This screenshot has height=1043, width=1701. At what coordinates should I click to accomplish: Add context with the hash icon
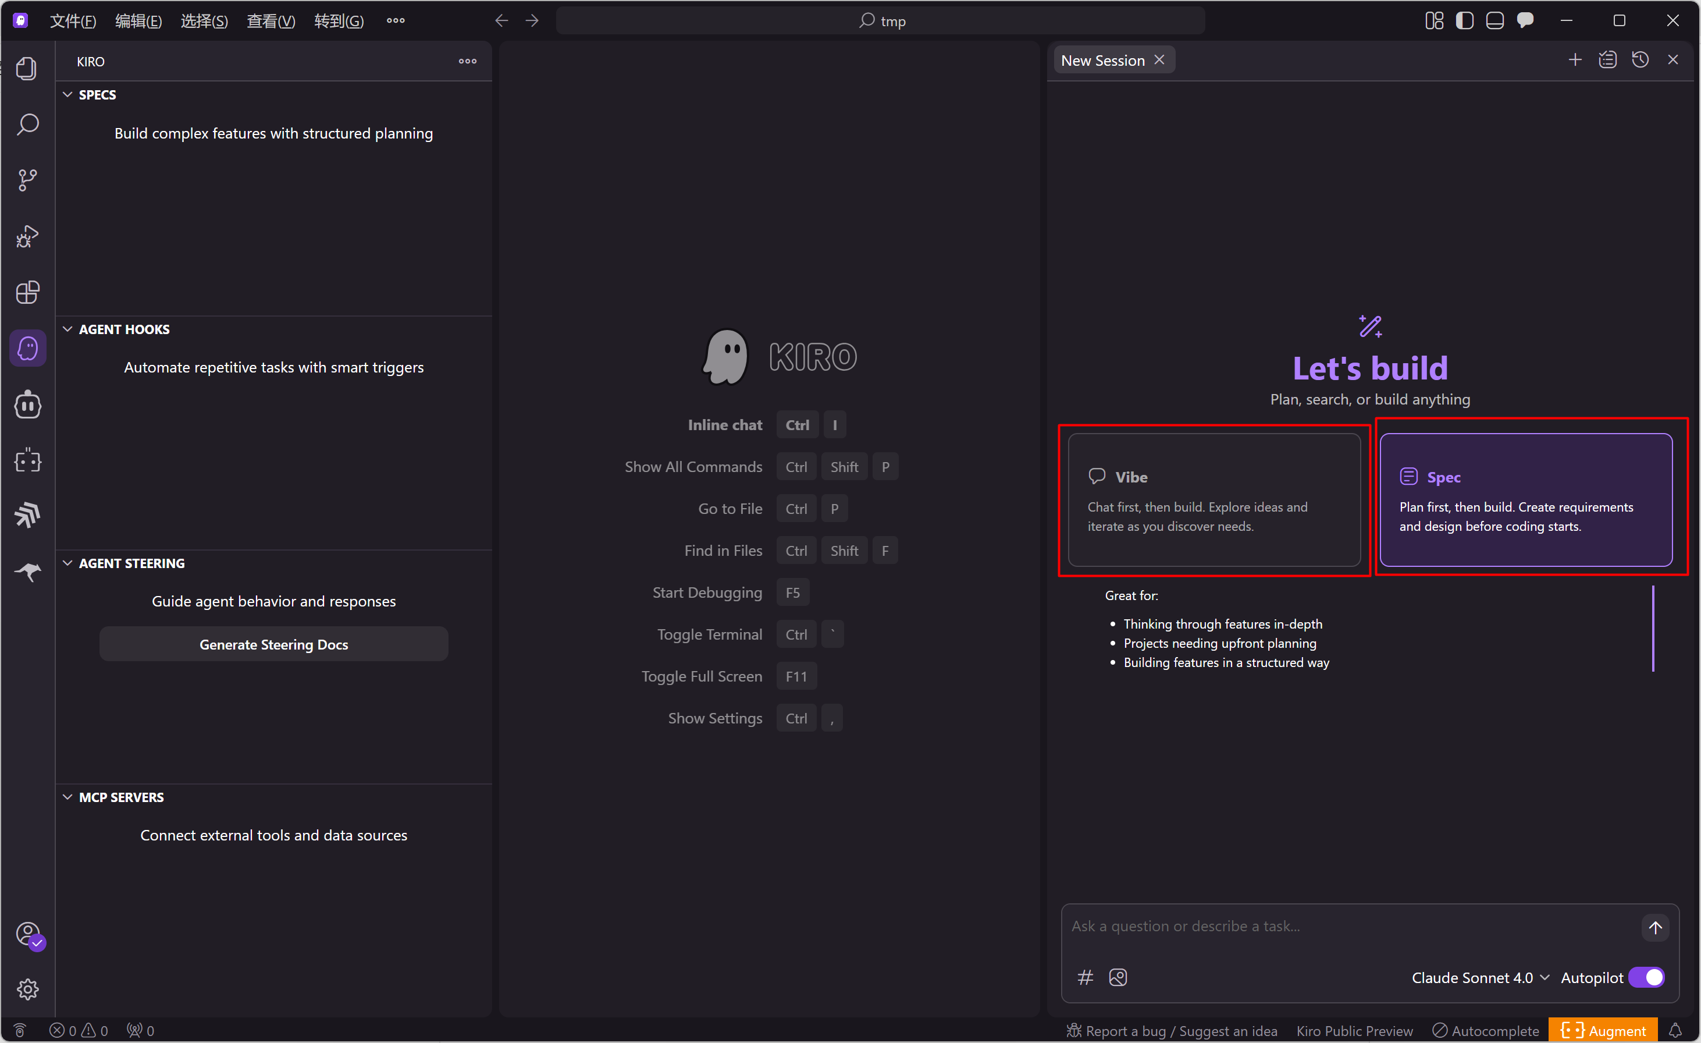click(x=1085, y=977)
